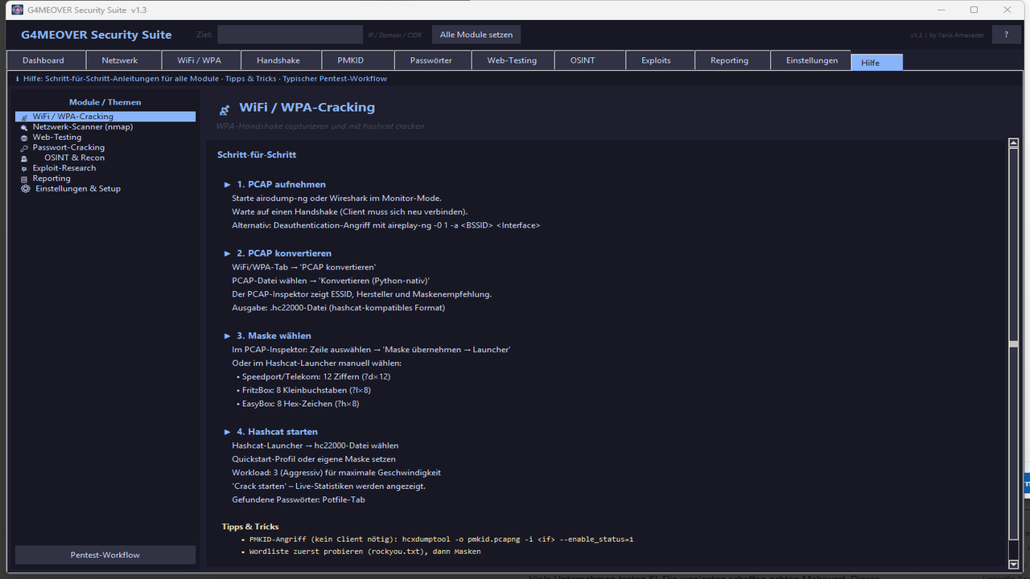Switch to the Web-Testing tab

click(x=512, y=60)
